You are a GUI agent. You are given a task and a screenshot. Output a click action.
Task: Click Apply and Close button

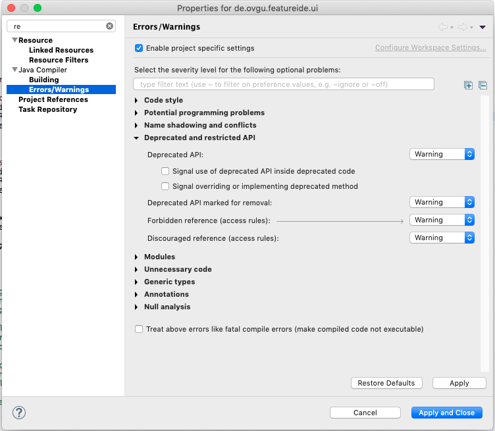(x=447, y=413)
